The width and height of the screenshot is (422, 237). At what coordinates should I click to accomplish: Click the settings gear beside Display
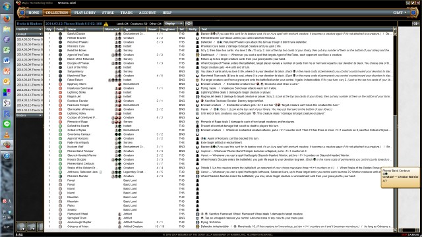pos(189,24)
